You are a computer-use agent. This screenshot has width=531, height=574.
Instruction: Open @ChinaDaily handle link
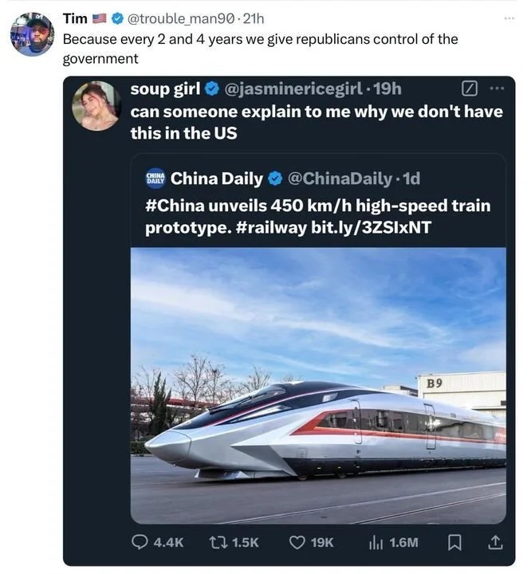coord(340,178)
